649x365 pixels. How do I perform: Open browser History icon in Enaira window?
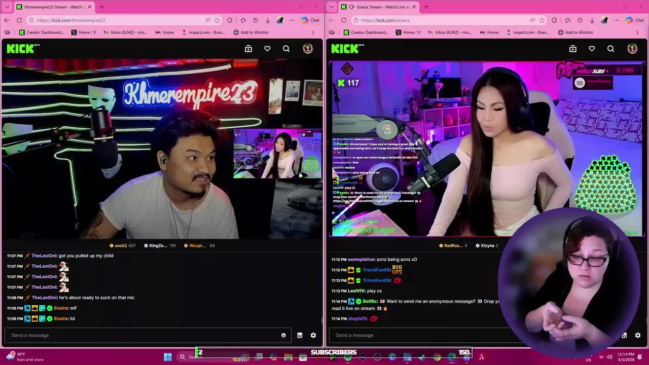point(580,20)
